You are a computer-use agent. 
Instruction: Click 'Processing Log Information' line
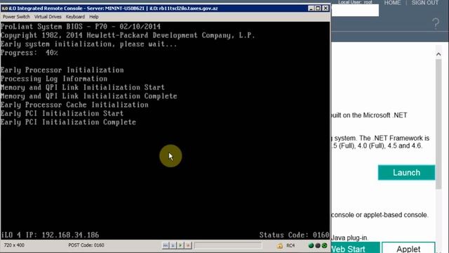(x=54, y=79)
